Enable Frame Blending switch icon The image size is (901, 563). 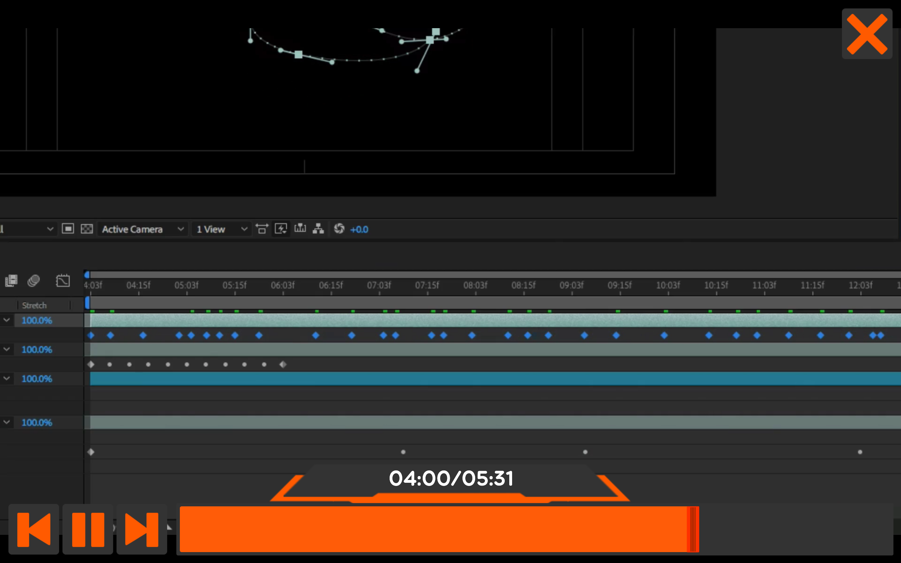coord(11,281)
